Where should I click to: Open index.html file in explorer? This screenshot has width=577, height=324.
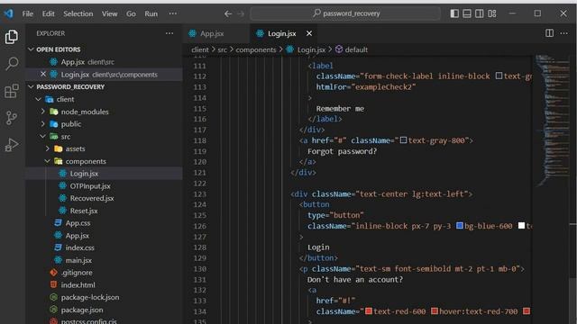pos(104,284)
